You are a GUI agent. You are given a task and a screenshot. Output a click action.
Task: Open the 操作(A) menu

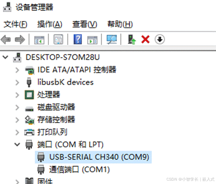pos(50,24)
